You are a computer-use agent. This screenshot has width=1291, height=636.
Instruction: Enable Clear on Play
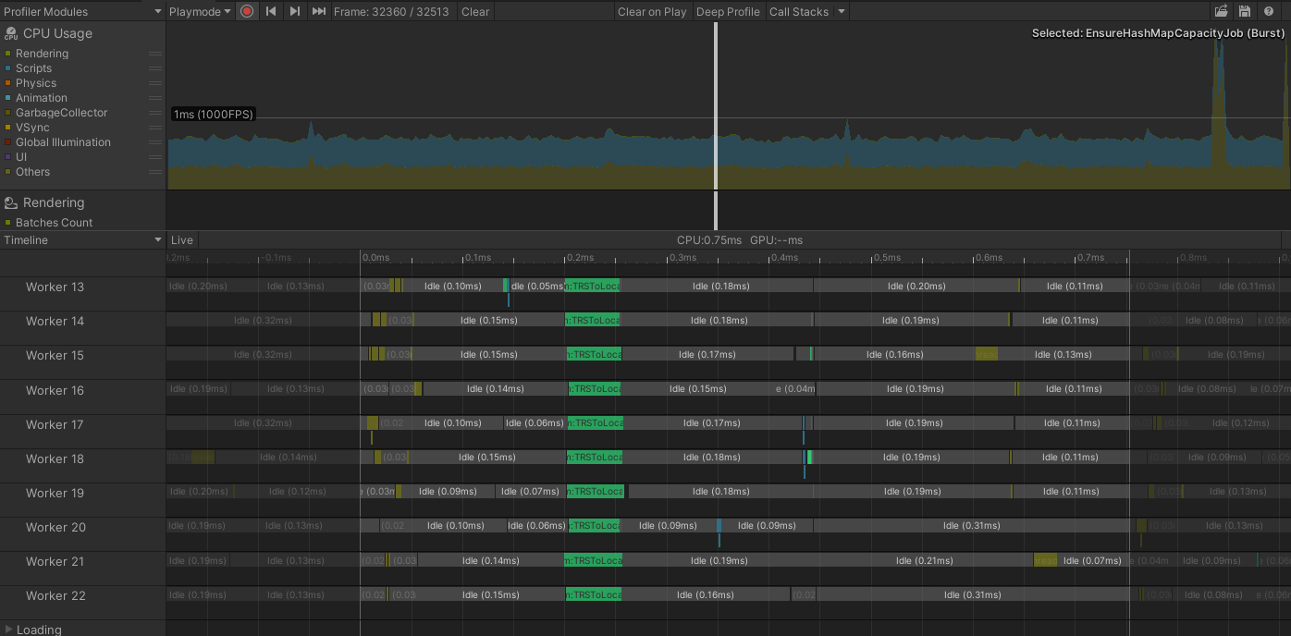[x=652, y=12]
